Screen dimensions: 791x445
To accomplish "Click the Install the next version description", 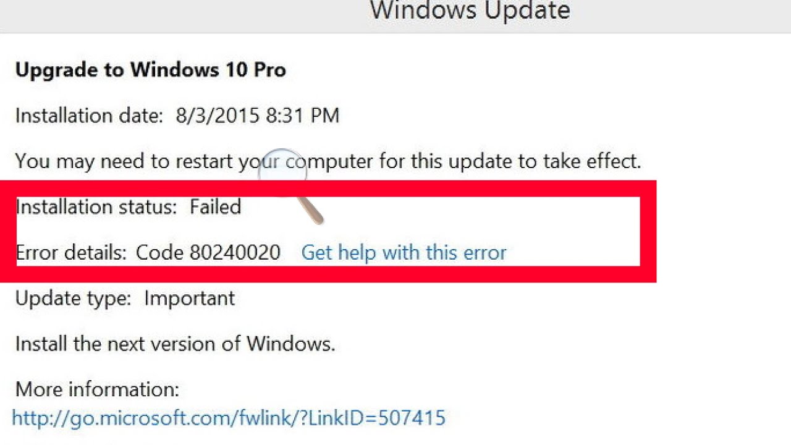I will tap(175, 344).
